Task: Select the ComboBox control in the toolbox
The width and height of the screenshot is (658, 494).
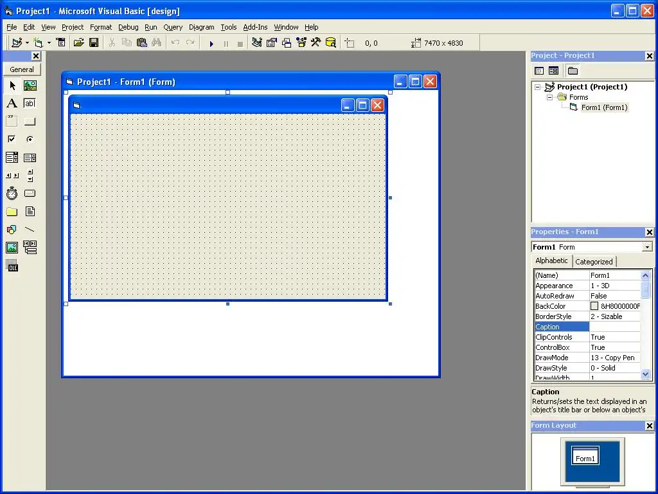Action: click(x=12, y=158)
